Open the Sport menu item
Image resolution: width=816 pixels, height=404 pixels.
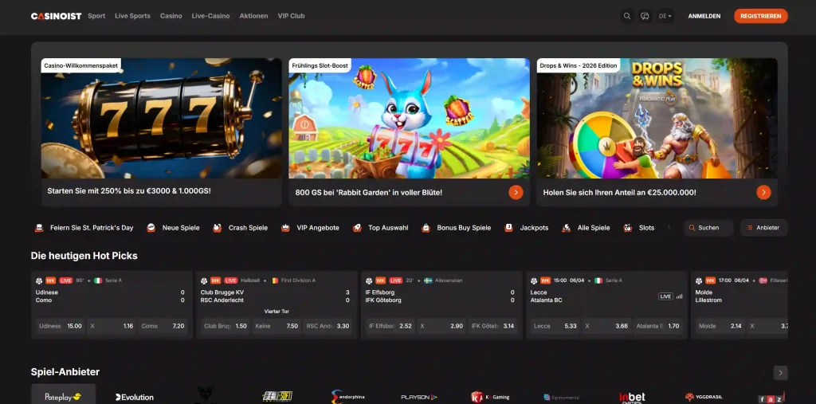96,16
